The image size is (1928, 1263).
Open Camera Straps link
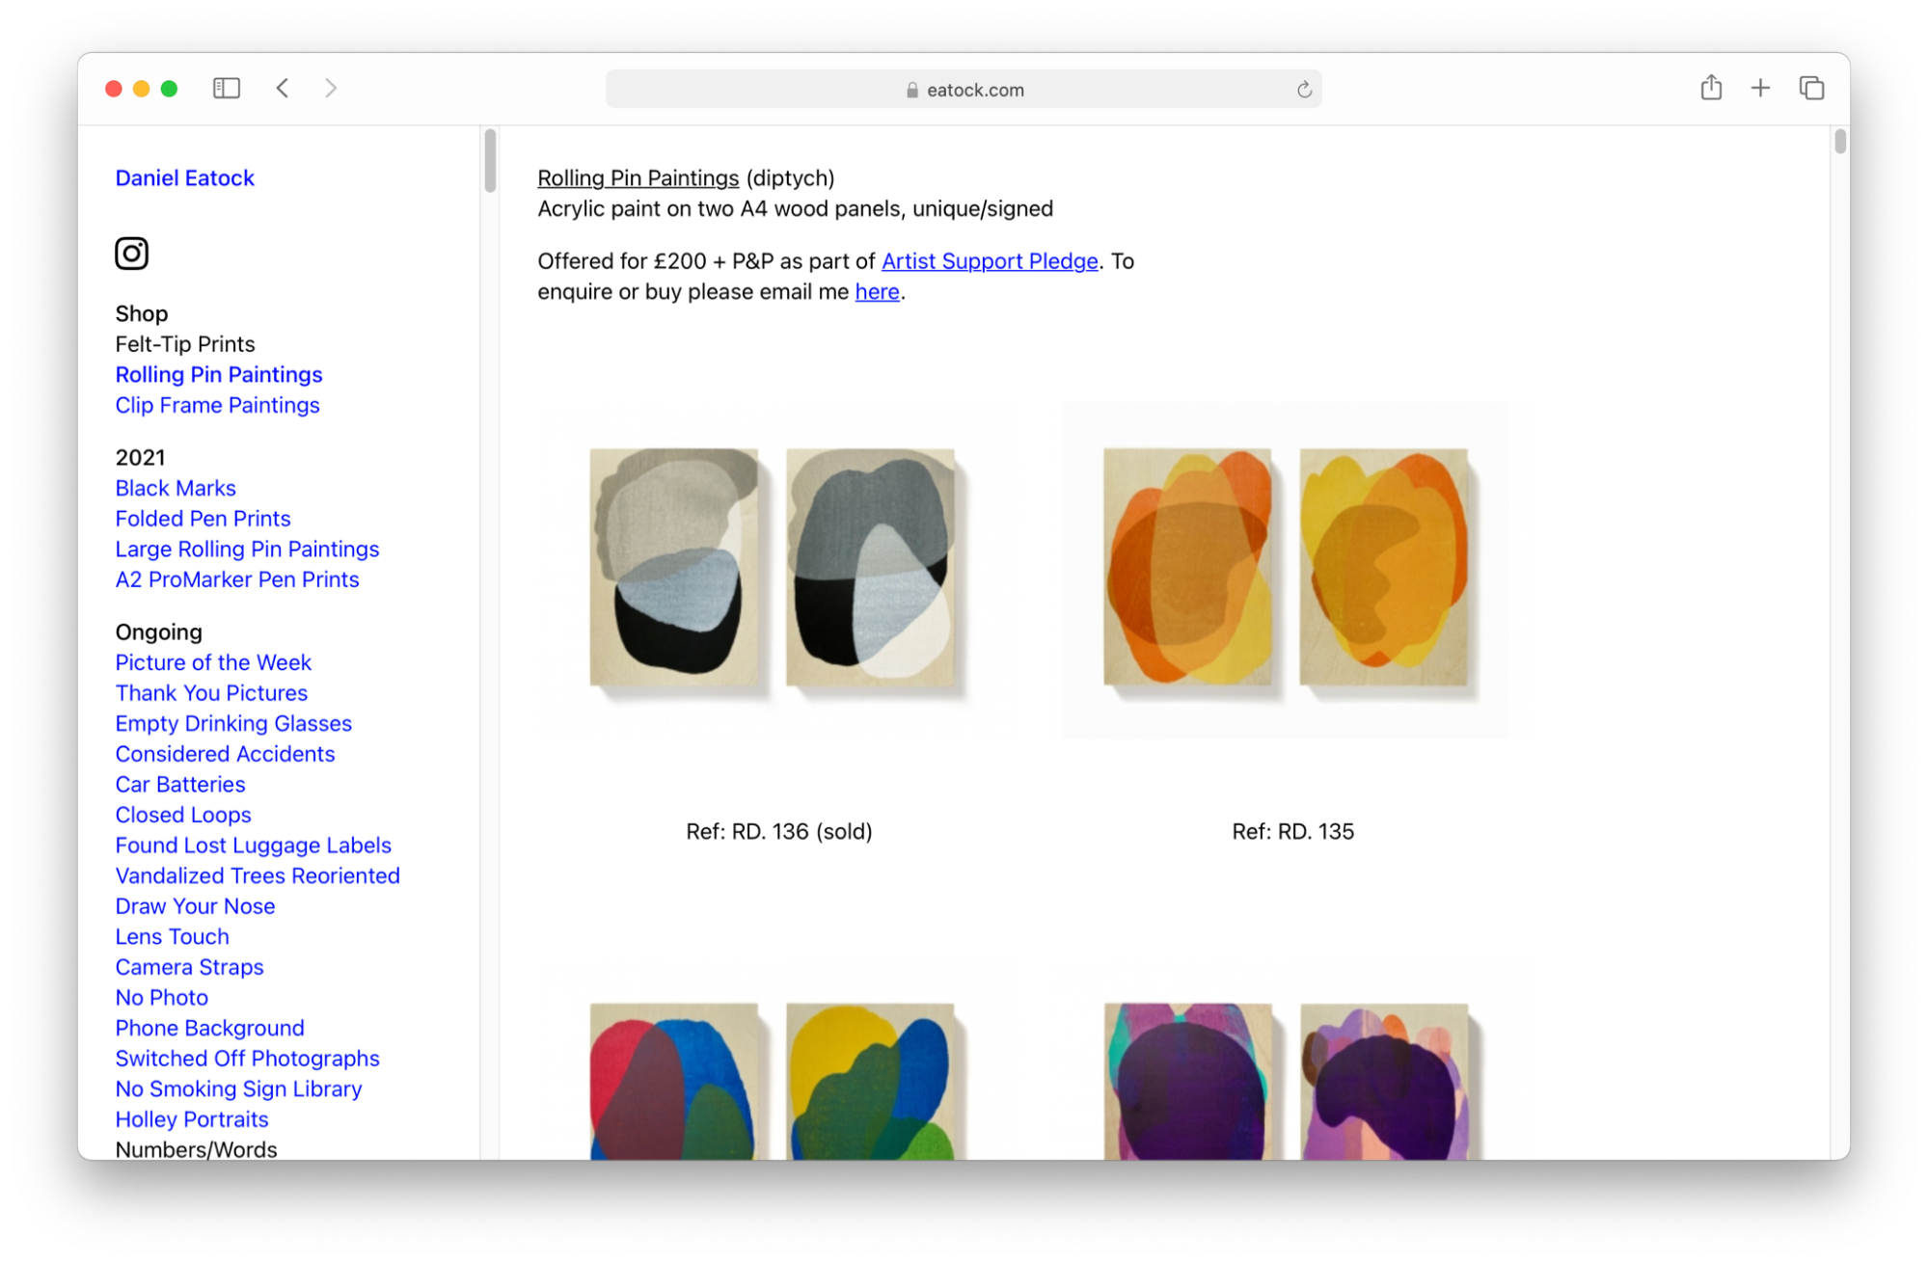pos(189,968)
